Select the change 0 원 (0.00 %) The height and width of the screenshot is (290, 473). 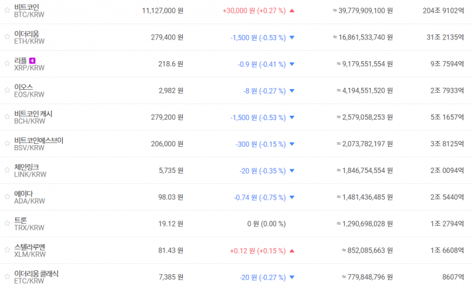(267, 224)
